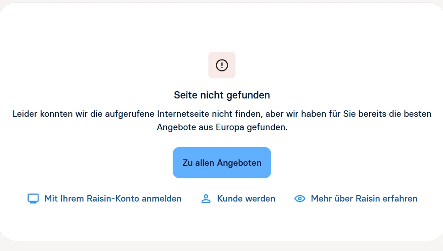The width and height of the screenshot is (443, 251).
Task: Click the word erfahren in the last link
Action: coord(400,199)
